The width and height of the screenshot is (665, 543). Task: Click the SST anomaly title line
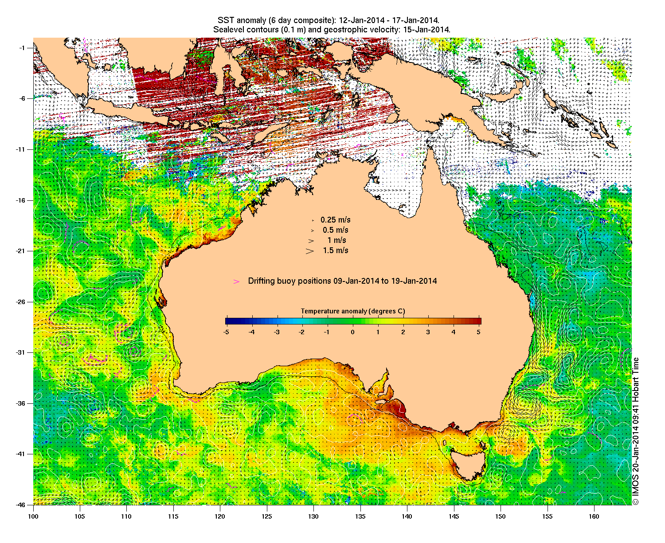click(x=329, y=21)
